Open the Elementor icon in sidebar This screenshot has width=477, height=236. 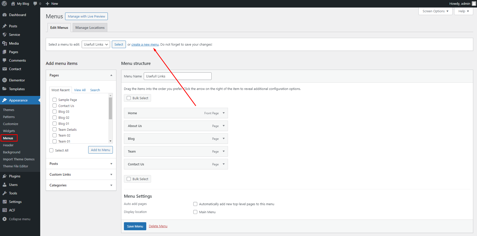5,80
